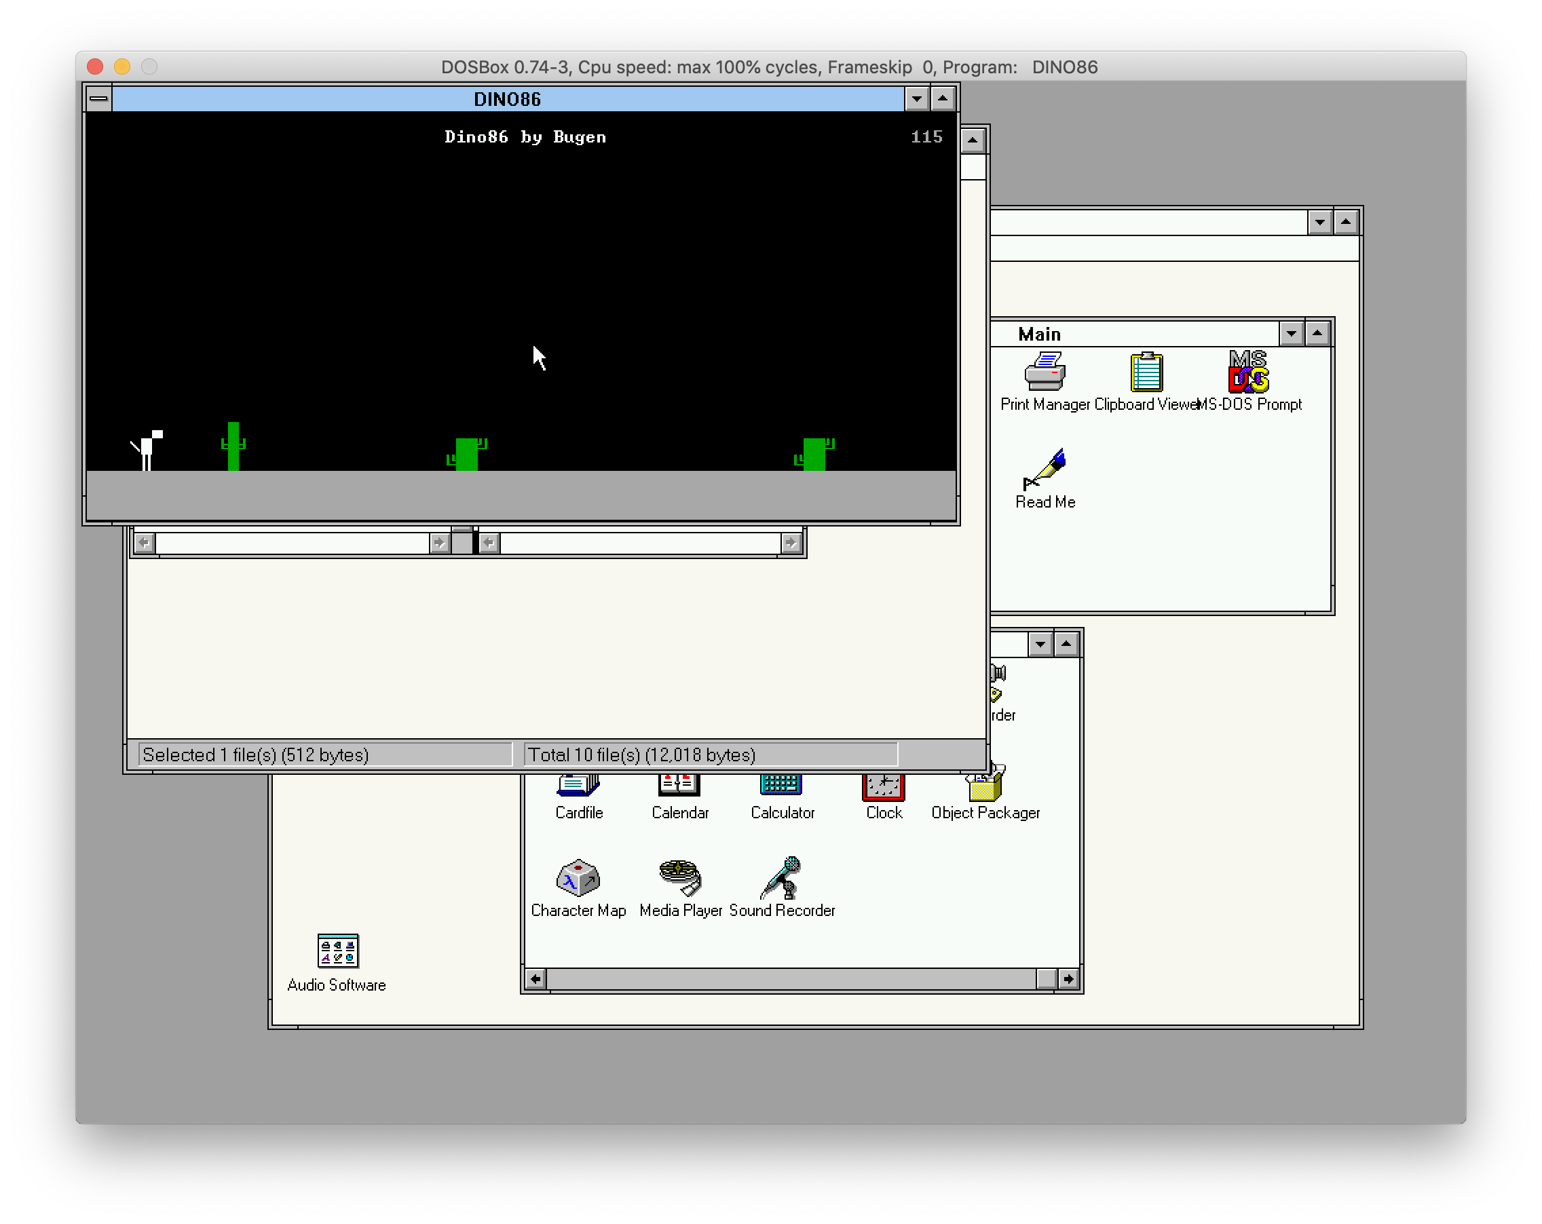Click the macOS yellow minimize button of DOSBox
The height and width of the screenshot is (1224, 1542).
(122, 66)
